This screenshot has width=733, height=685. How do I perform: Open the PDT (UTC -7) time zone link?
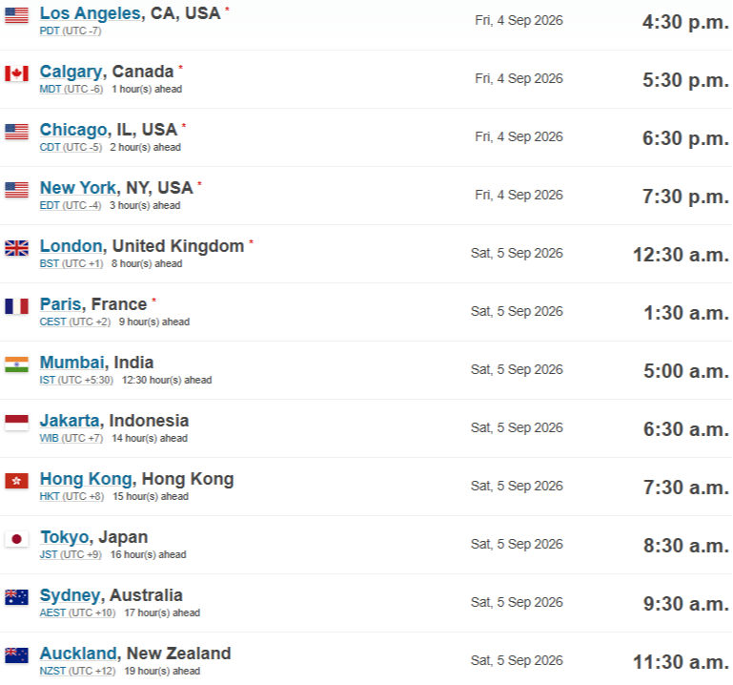[x=71, y=31]
